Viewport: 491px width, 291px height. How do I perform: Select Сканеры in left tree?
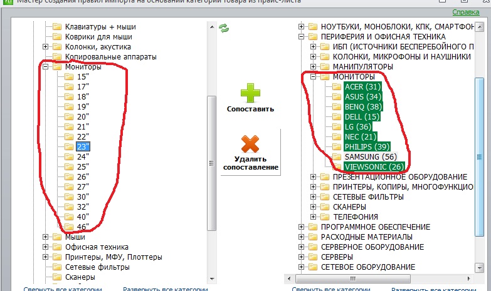(x=80, y=277)
